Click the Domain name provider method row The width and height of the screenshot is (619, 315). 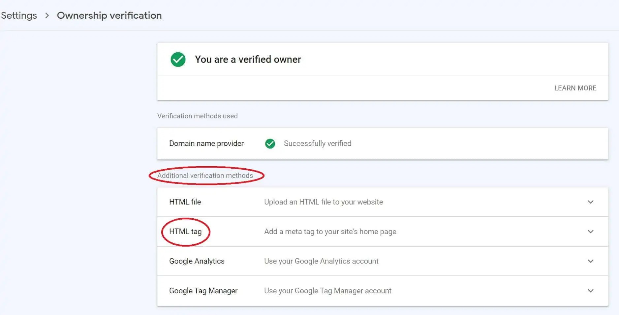coord(206,144)
